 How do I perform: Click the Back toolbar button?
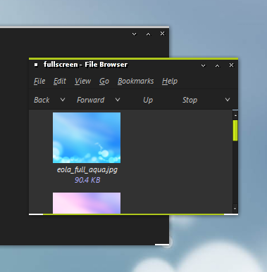coord(42,100)
